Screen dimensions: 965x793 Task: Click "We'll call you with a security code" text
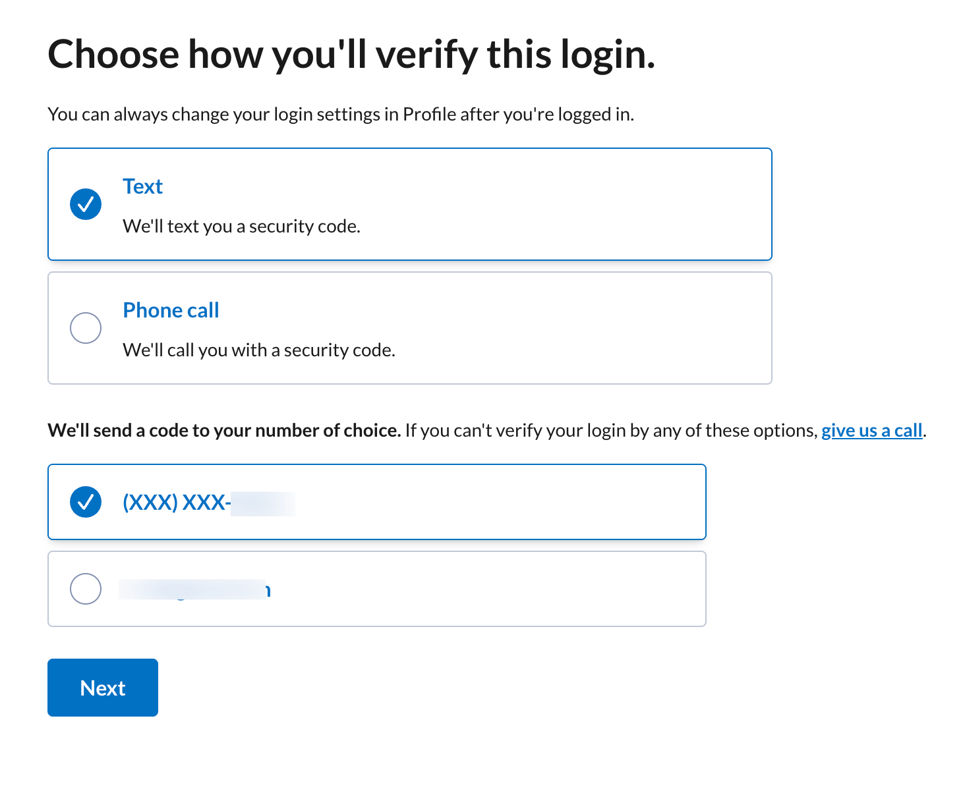point(258,350)
